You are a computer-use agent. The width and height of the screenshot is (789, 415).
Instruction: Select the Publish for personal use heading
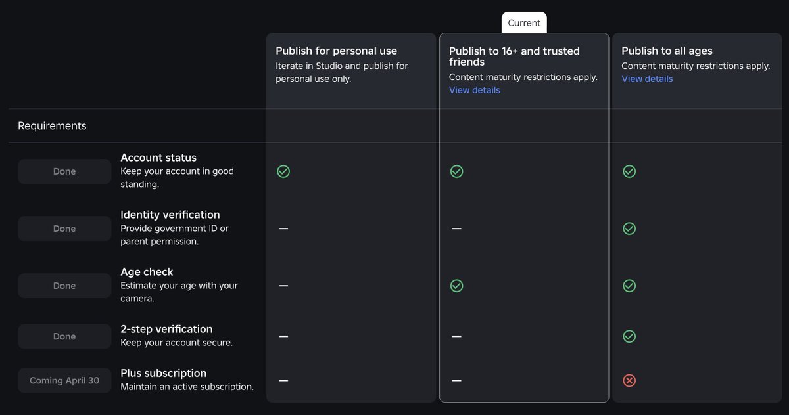tap(336, 51)
